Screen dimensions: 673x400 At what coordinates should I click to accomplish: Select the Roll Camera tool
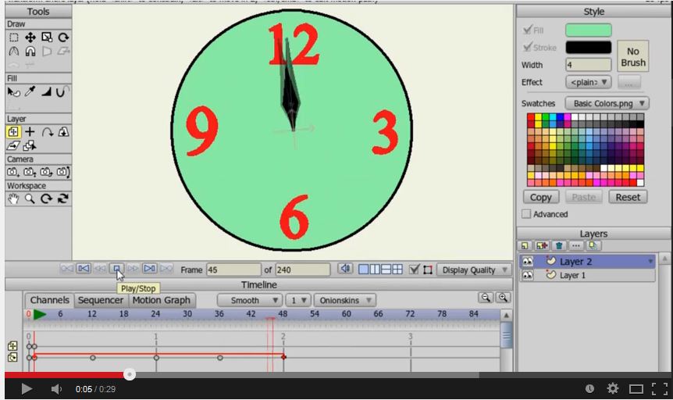pos(46,173)
